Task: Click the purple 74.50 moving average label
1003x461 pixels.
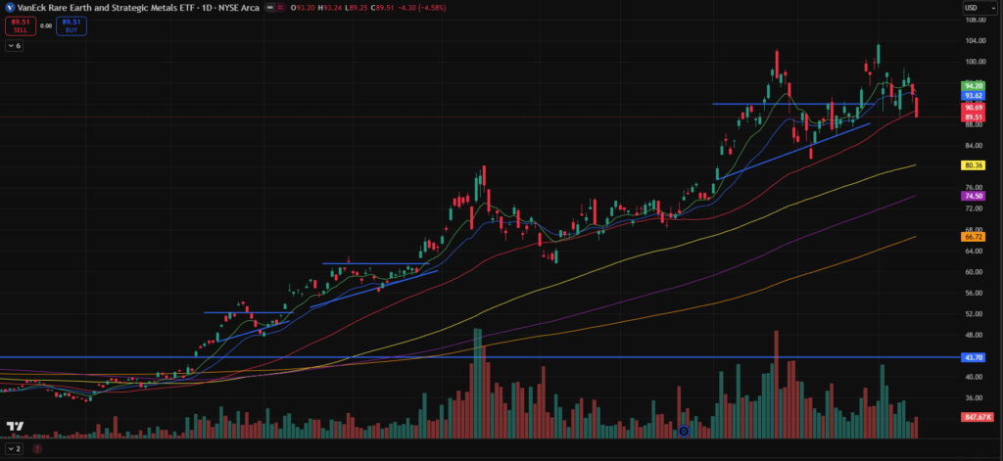Action: 973,196
